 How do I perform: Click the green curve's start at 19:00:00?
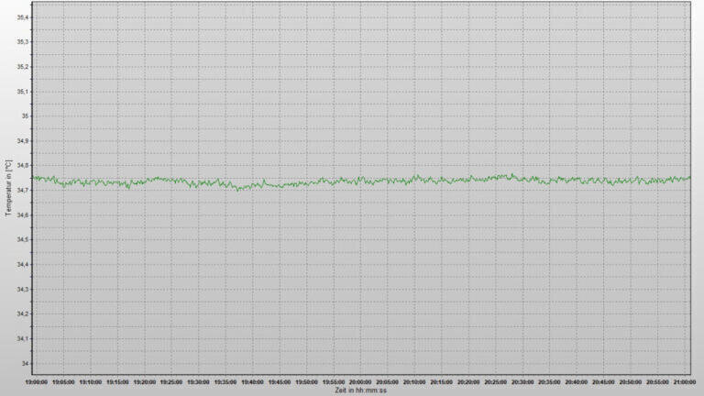(33, 178)
